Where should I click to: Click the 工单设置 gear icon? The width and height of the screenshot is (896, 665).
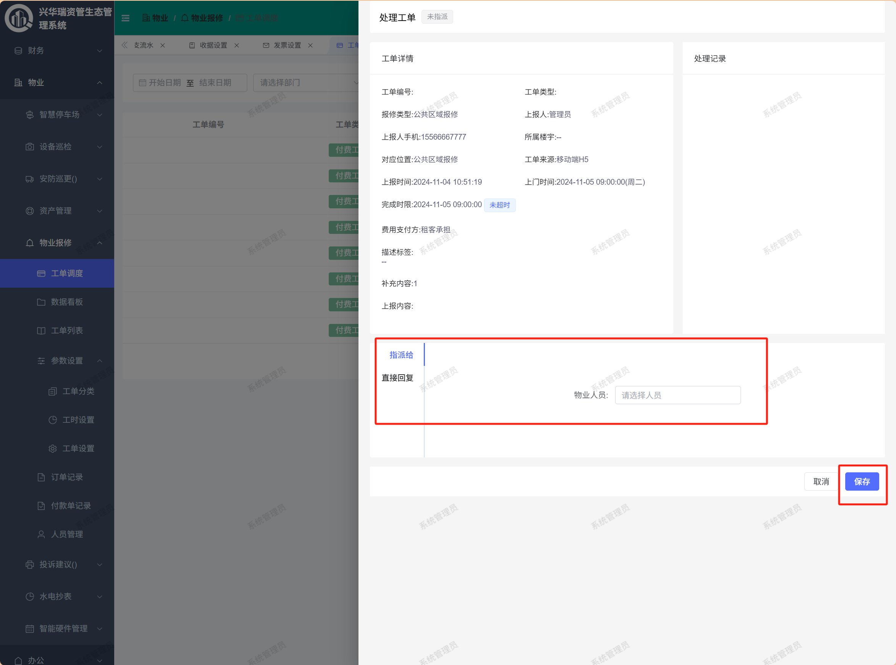pyautogui.click(x=53, y=448)
